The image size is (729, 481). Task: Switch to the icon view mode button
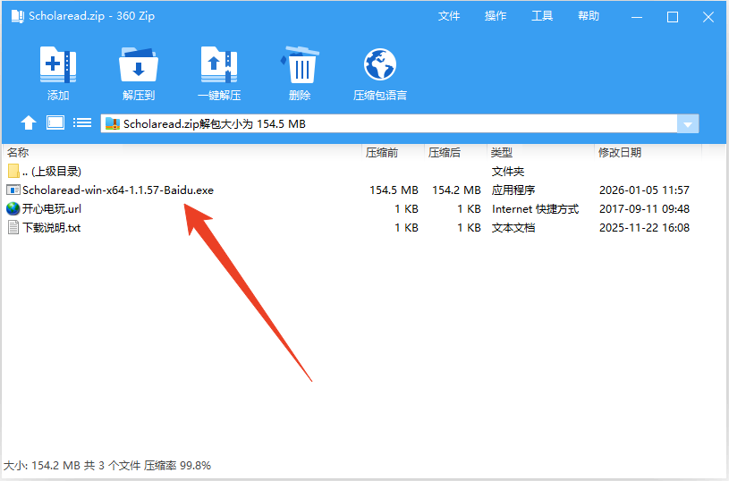[55, 122]
